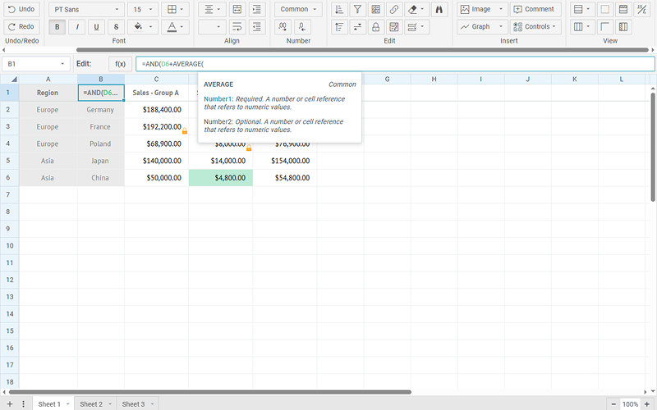The width and height of the screenshot is (657, 410).
Task: Click the lock icon on $192,200.00 cell
Action: point(185,131)
